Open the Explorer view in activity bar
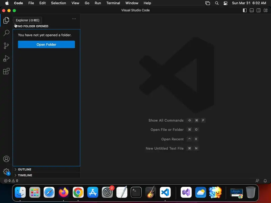The image size is (271, 203). [6, 20]
